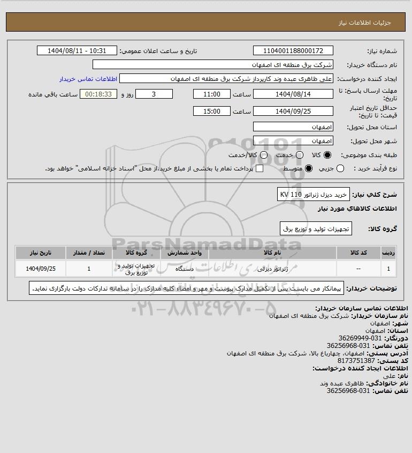Screen dimensions: 412x453
Task: Select the خدمت radio button
Action: [x=300, y=155]
